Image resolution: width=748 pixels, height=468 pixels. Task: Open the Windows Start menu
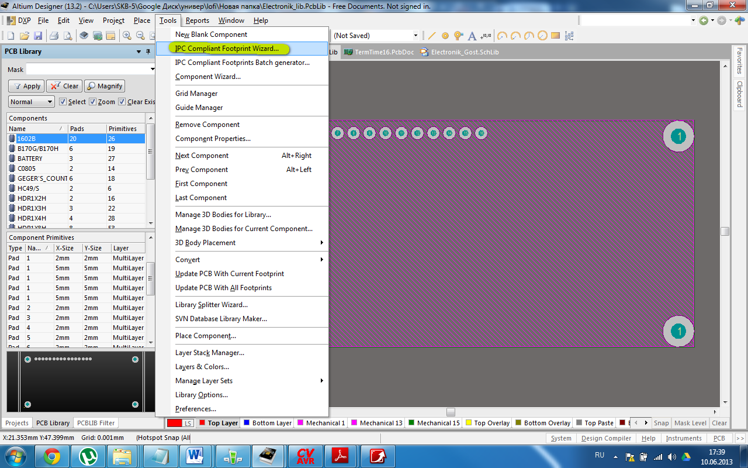click(16, 456)
